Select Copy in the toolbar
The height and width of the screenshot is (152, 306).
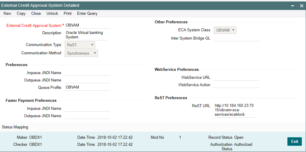[21, 14]
